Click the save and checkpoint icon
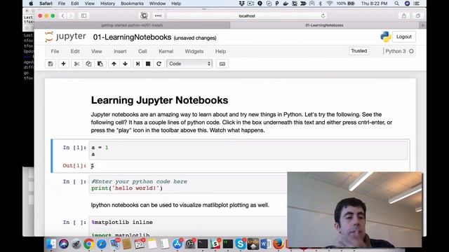The height and width of the screenshot is (252, 449). [51, 64]
